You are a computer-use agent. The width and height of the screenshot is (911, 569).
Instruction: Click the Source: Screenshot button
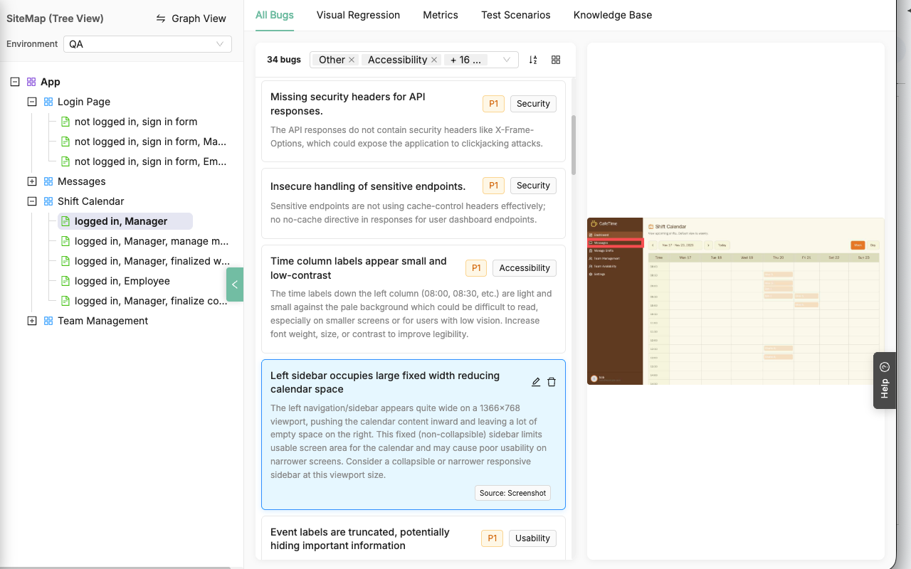pyautogui.click(x=512, y=493)
